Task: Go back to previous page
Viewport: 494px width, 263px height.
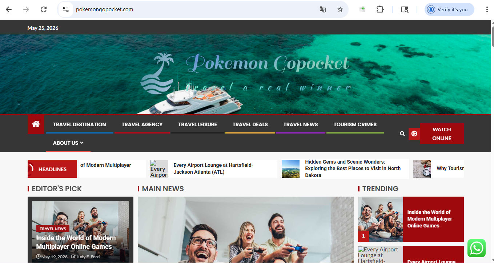Action: point(9,9)
